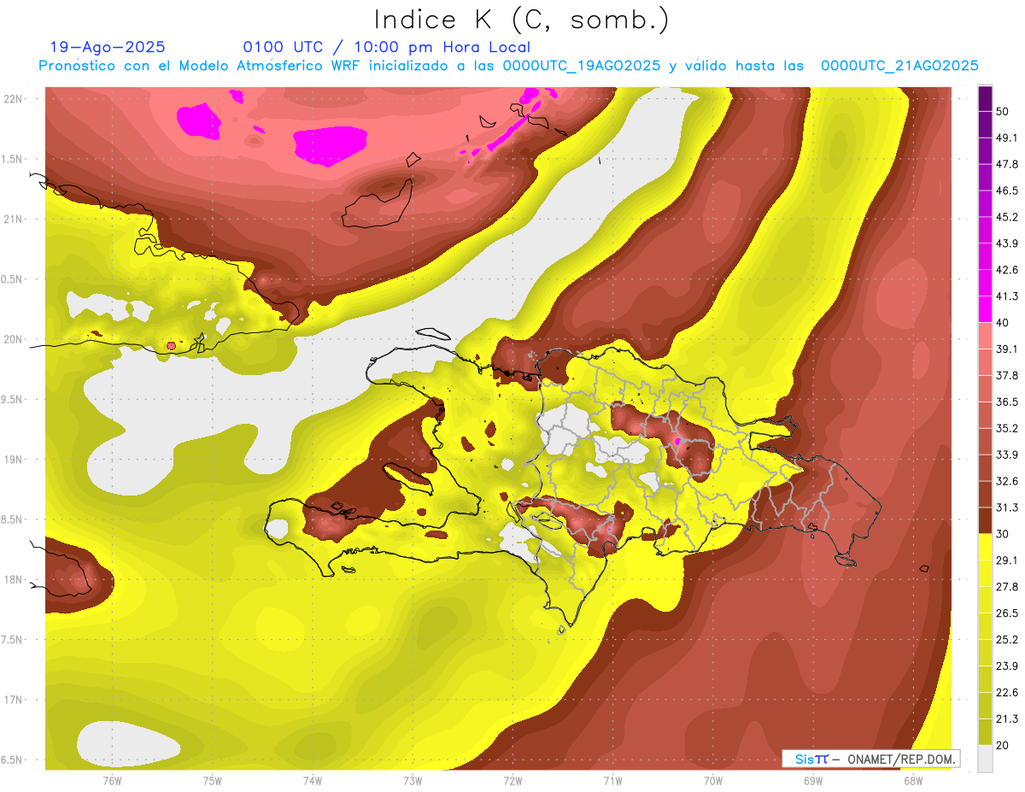1025x792 pixels.
Task: Click the colorbar value '21.3'
Action: [x=1007, y=719]
